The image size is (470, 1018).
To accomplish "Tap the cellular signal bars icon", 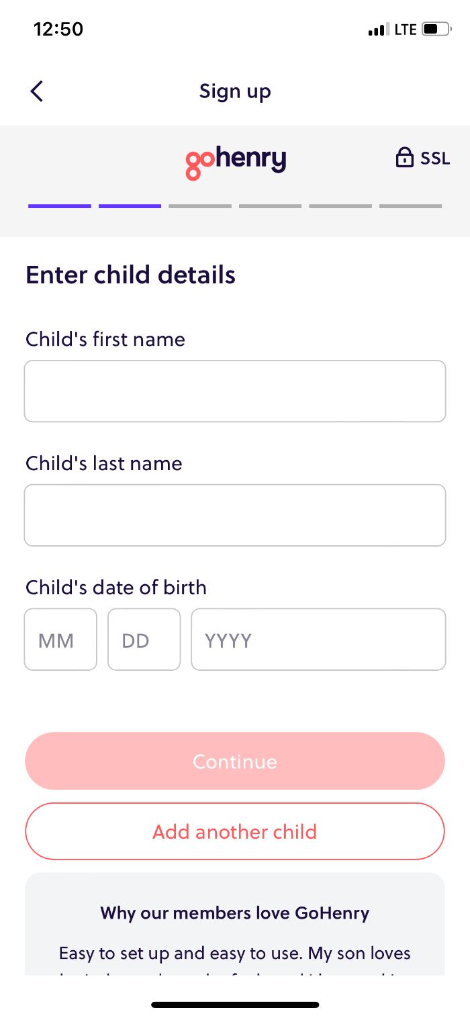I will (378, 30).
